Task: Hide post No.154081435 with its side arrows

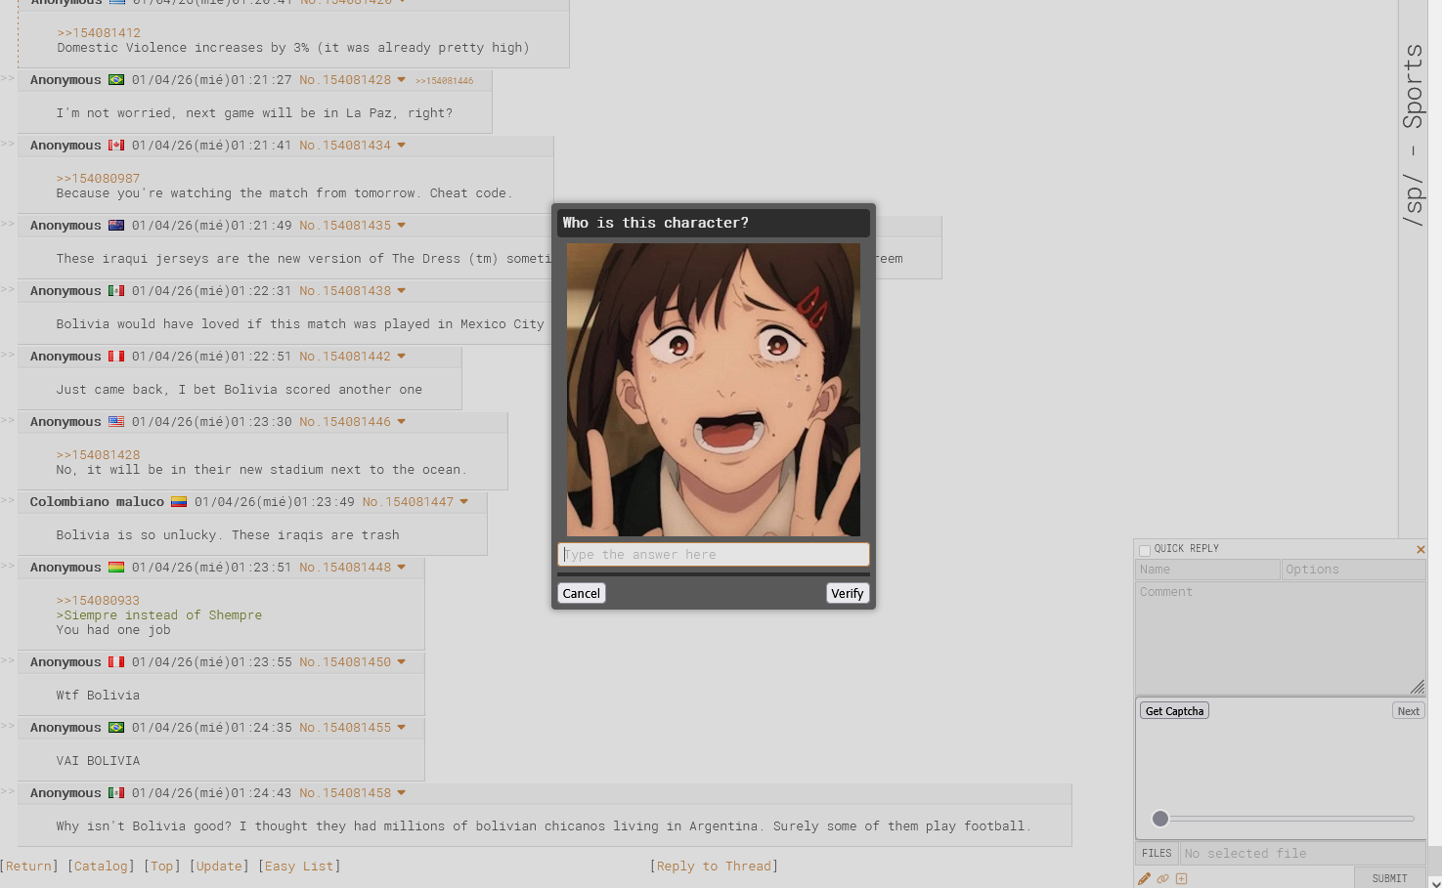Action: 8,224
